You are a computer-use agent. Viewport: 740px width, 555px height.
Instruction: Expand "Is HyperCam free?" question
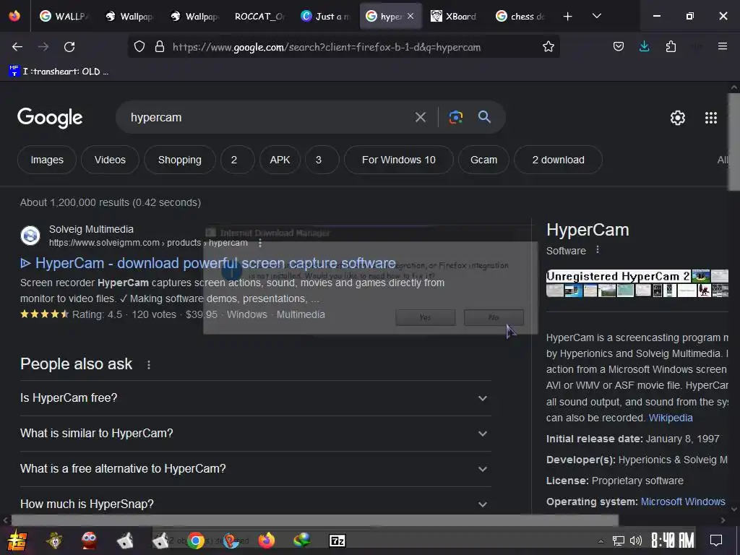[255, 398]
